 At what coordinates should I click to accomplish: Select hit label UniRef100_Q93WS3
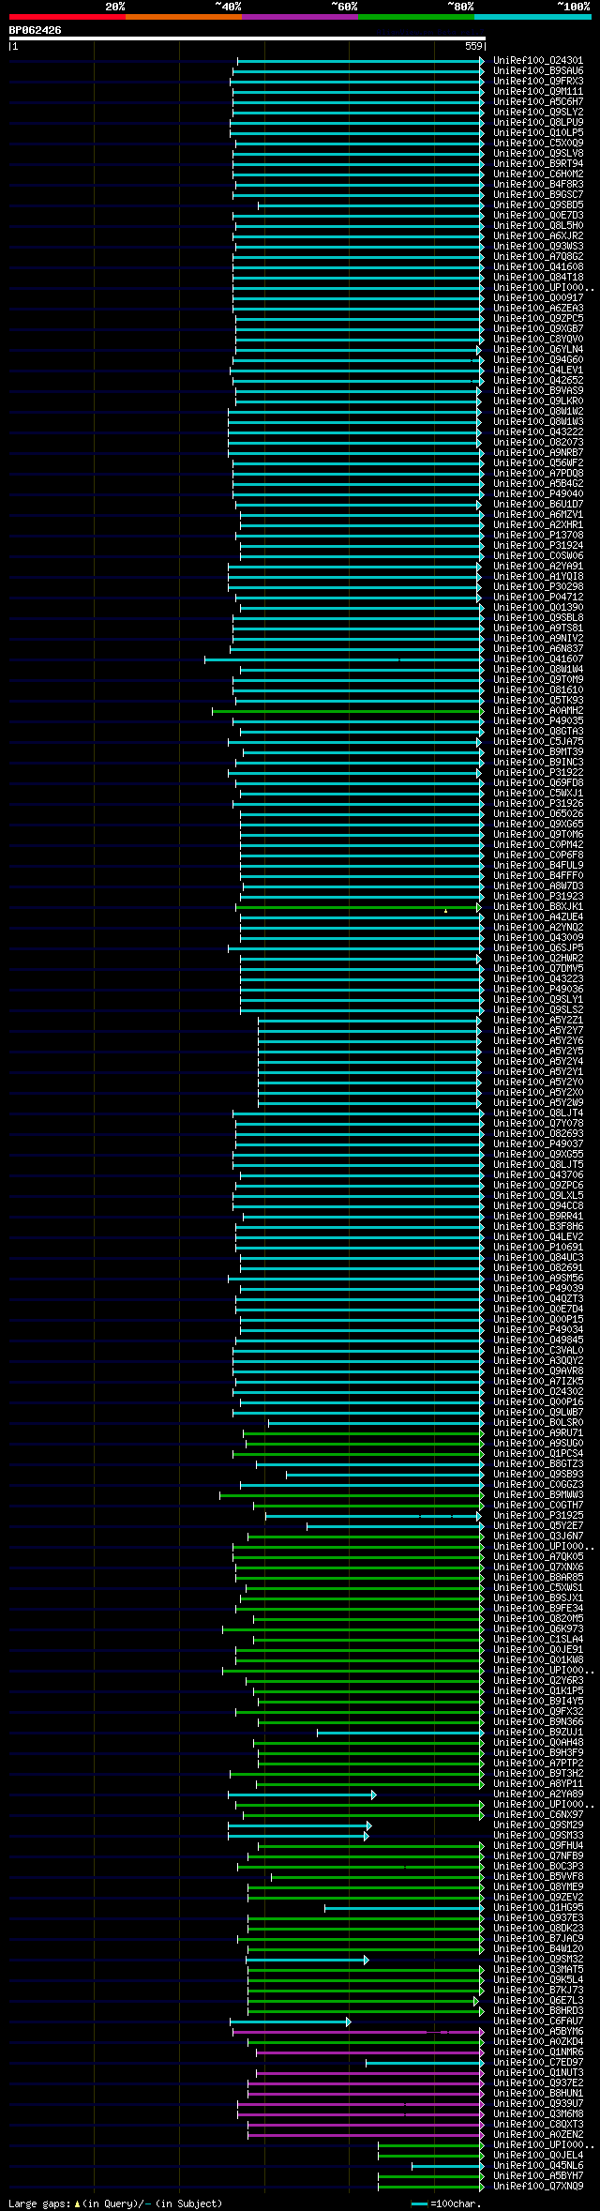[x=538, y=247]
